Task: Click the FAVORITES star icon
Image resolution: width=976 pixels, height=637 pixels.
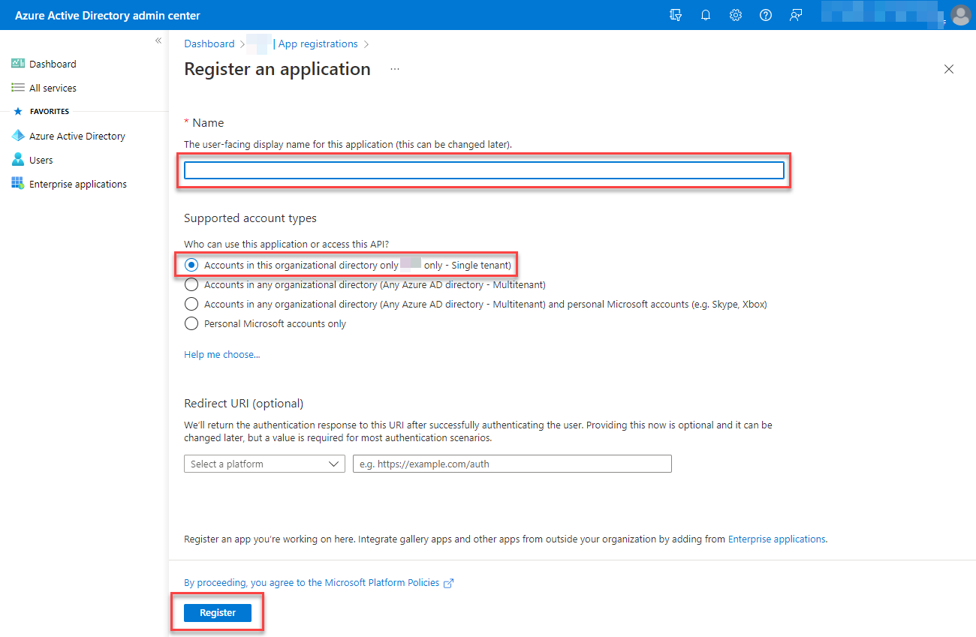Action: click(18, 111)
